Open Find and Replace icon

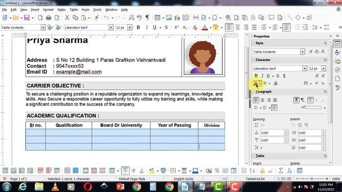pyautogui.click(x=131, y=18)
